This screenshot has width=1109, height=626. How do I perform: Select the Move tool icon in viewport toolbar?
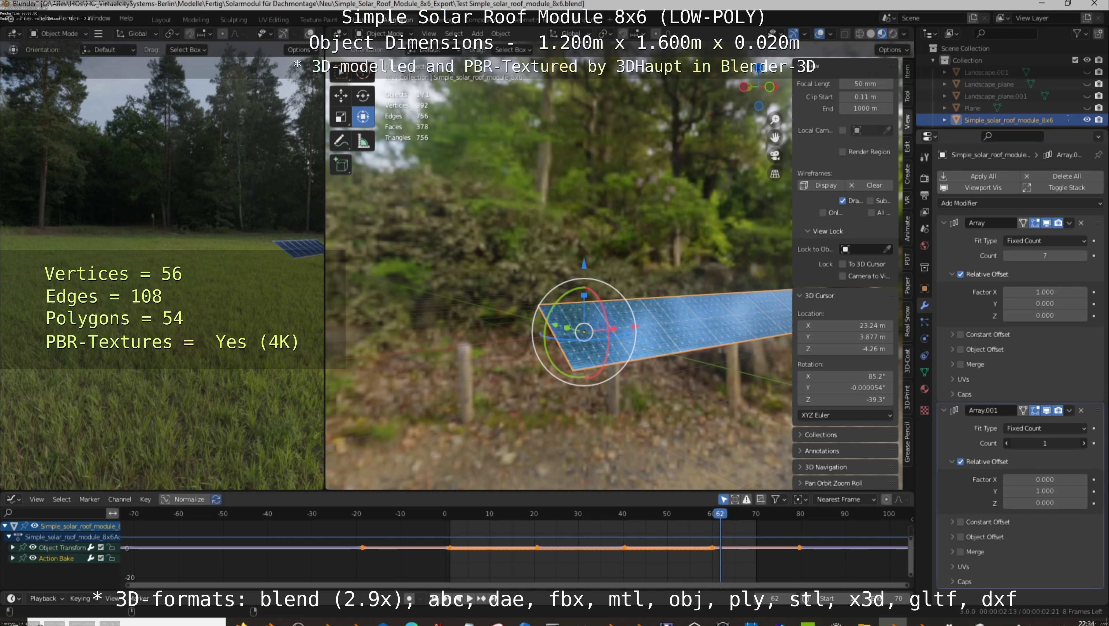(341, 96)
